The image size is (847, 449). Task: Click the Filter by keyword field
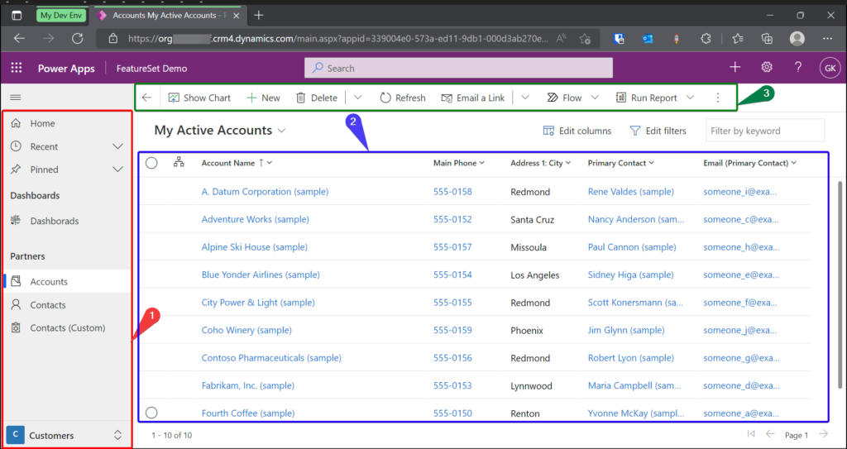[x=764, y=131]
